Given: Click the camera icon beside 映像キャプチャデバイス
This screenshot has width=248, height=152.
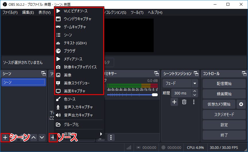Looking at the screenshot, I should point(58,67).
